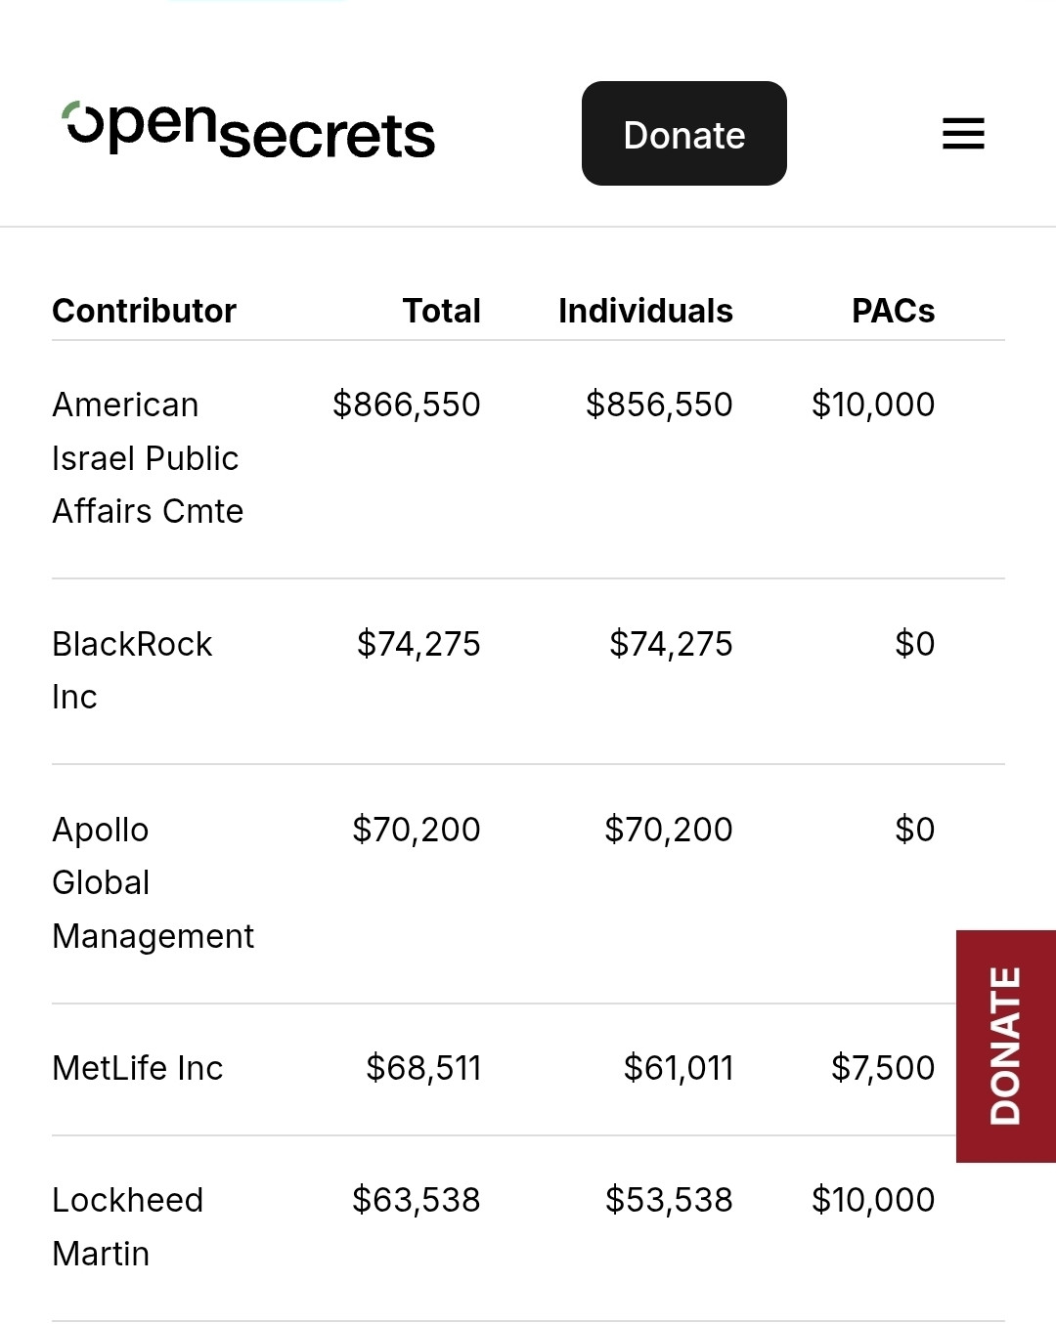Open the hamburger menu icon
Viewport: 1056px width, 1324px height.
[963, 134]
